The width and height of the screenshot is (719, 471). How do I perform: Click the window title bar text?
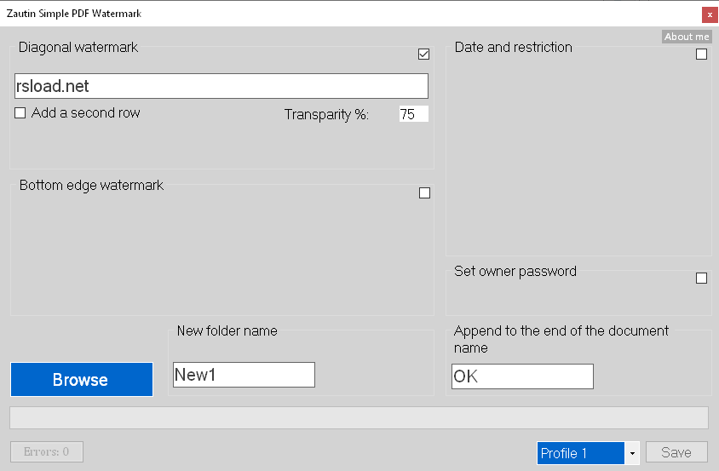pyautogui.click(x=74, y=14)
